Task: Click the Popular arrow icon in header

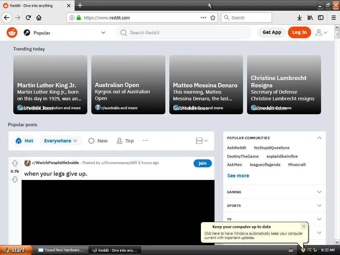Action: pos(27,33)
